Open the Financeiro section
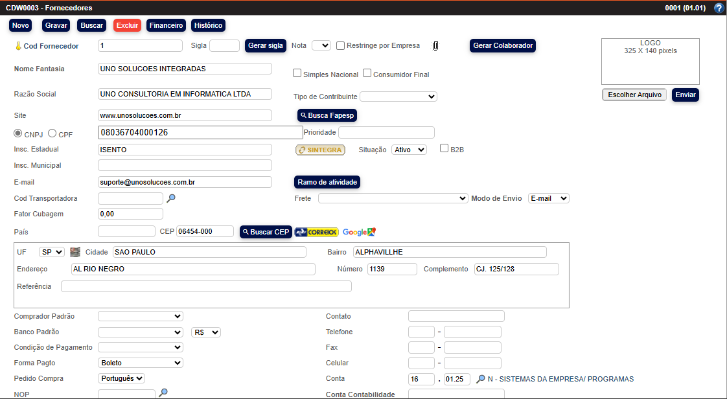Image resolution: width=727 pixels, height=399 pixels. [166, 25]
